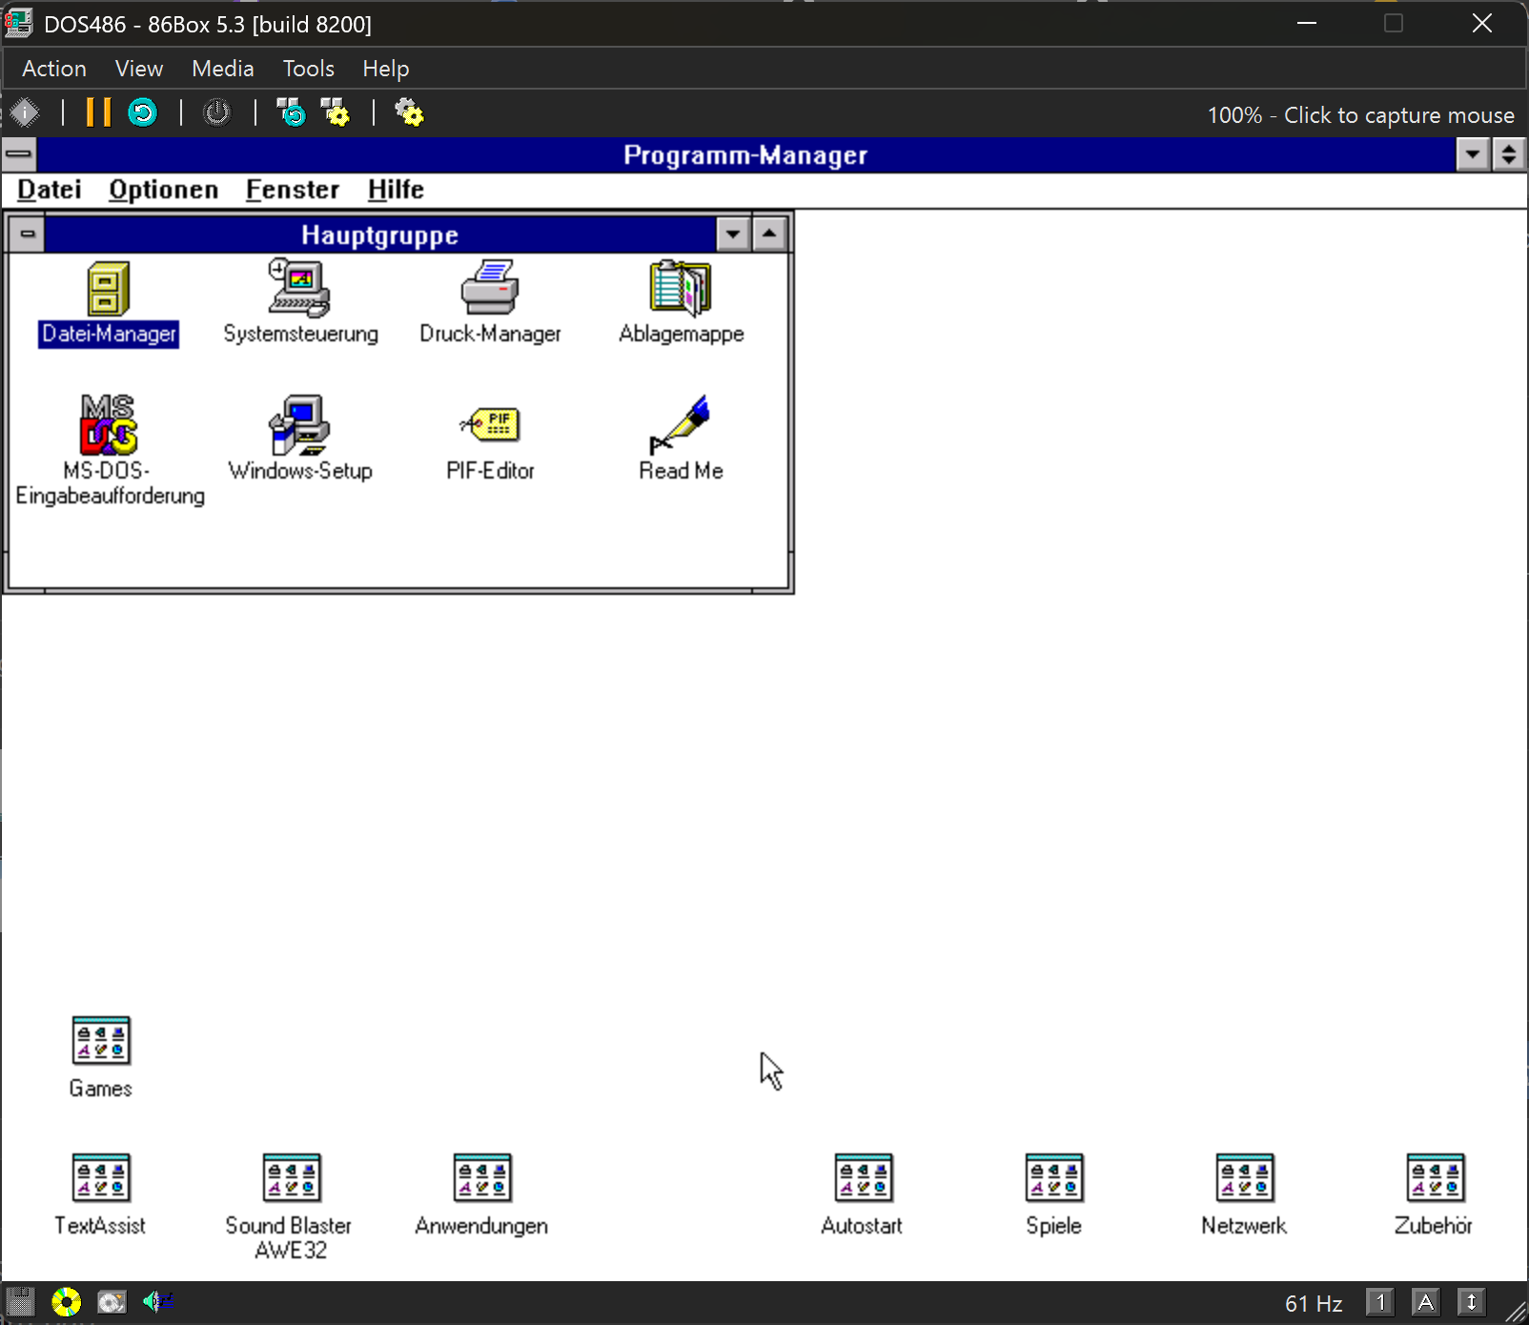Open the Hauptgruppe window control menu box
1529x1325 pixels.
28,234
